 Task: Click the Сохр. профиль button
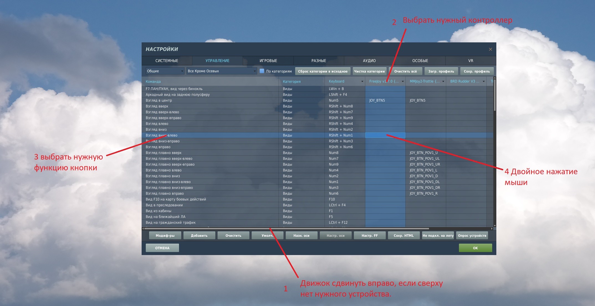477,71
